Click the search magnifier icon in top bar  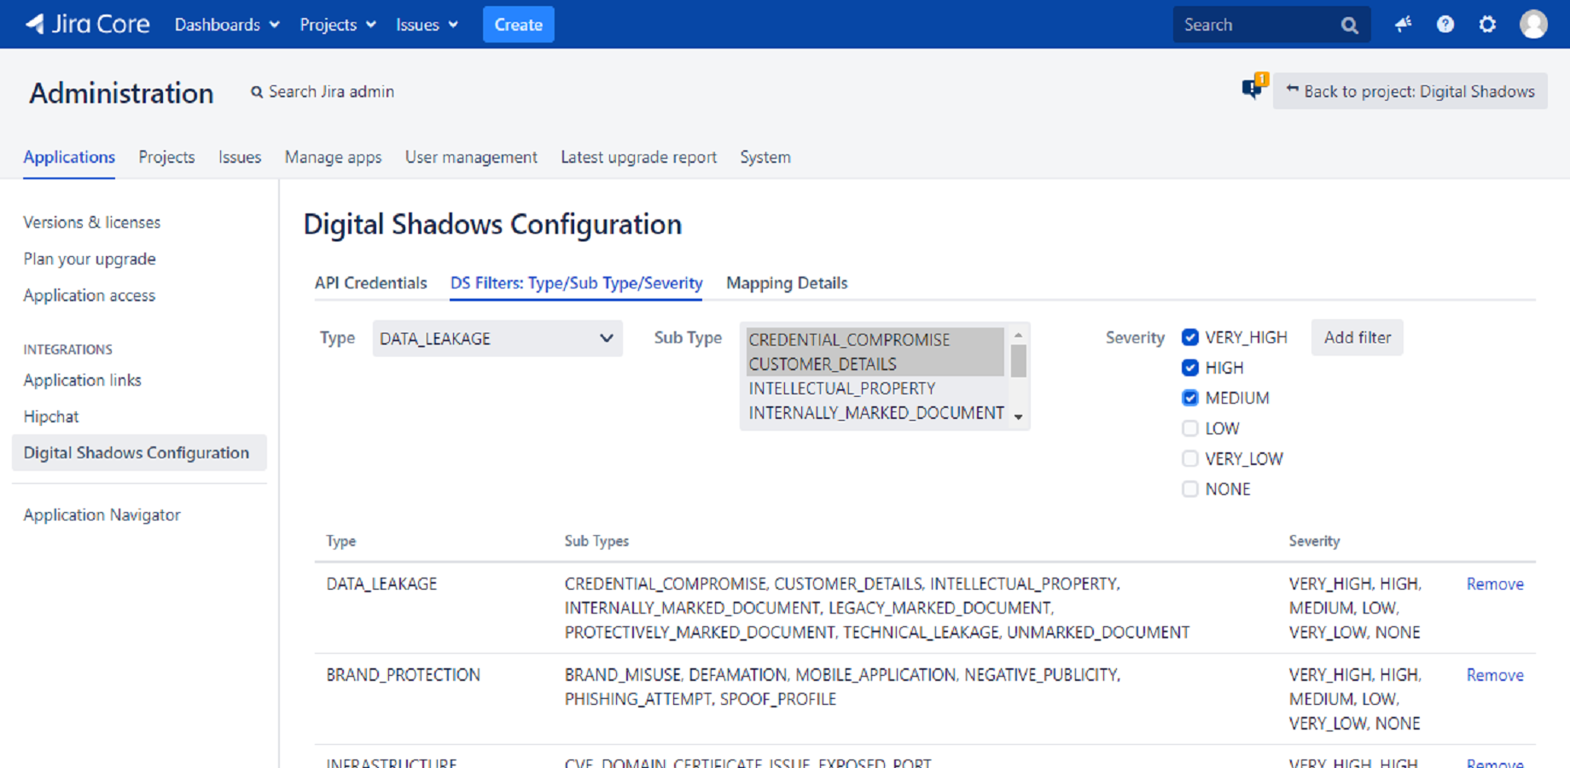click(1349, 25)
